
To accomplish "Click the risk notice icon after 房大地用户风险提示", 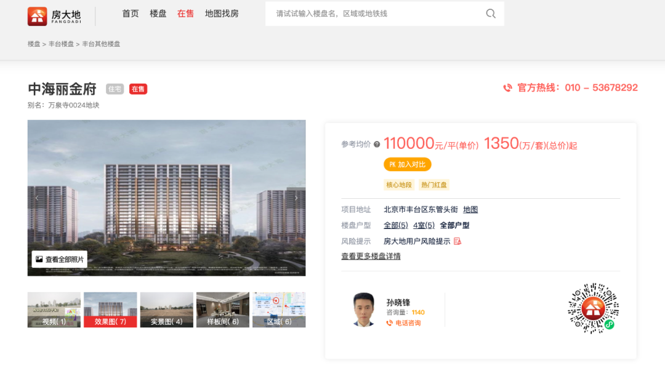I will (x=457, y=241).
